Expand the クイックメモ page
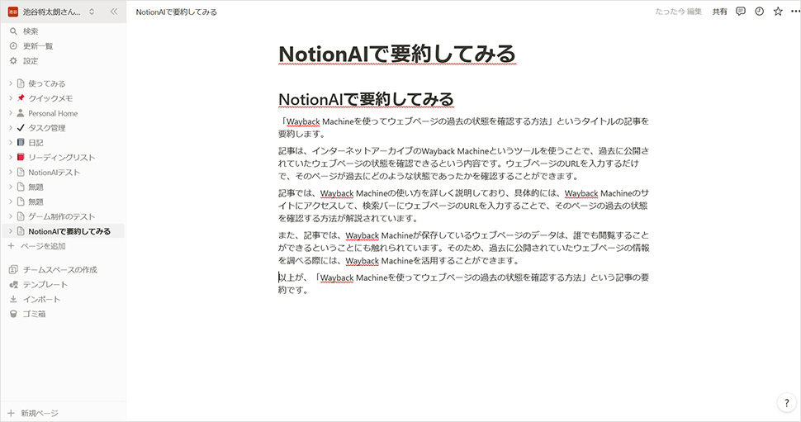Image resolution: width=801 pixels, height=422 pixels. click(10, 98)
